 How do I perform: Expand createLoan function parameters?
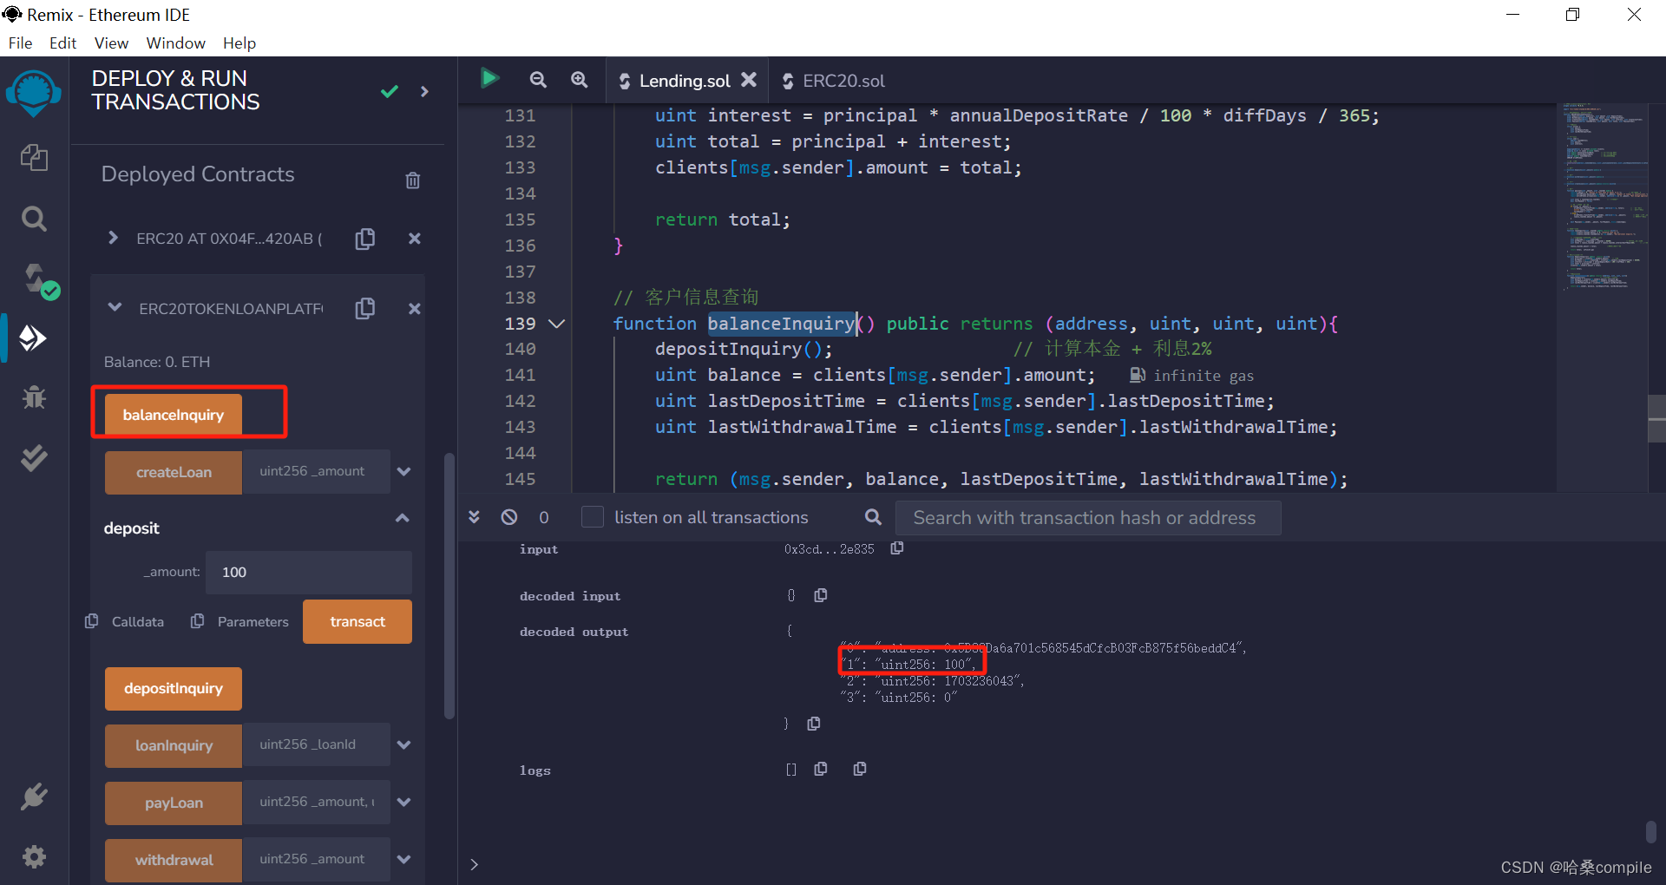[x=403, y=472]
